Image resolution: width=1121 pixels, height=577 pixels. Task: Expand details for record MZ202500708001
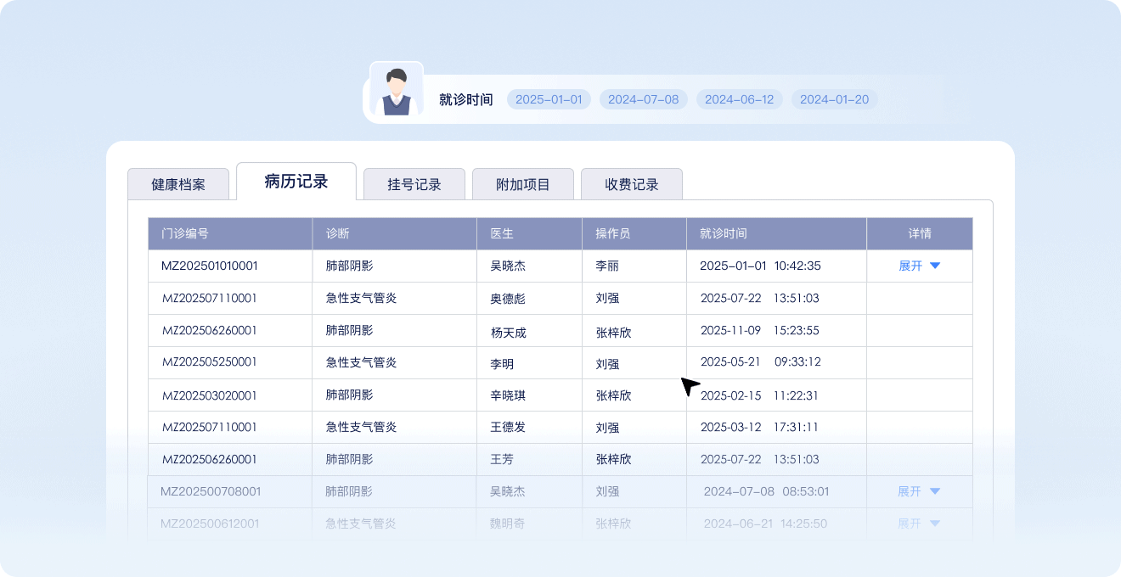click(x=919, y=491)
